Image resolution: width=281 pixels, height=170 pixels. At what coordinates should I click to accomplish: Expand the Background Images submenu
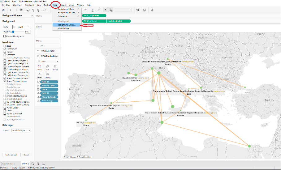coord(67,13)
